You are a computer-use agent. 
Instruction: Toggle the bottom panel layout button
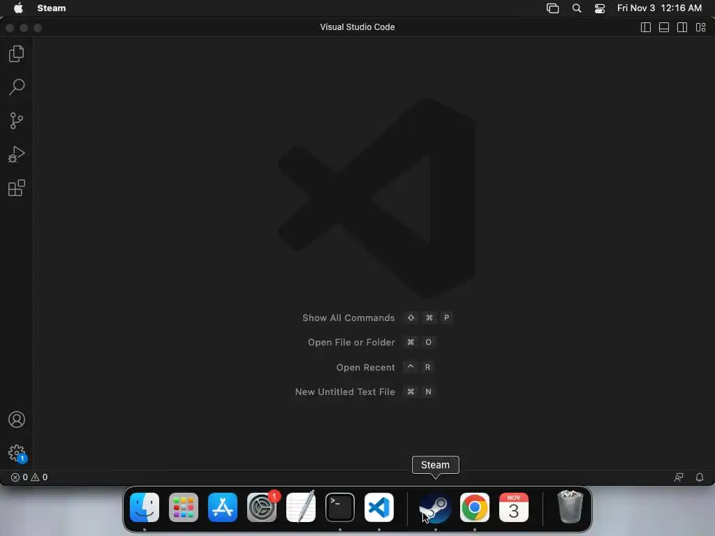(664, 27)
